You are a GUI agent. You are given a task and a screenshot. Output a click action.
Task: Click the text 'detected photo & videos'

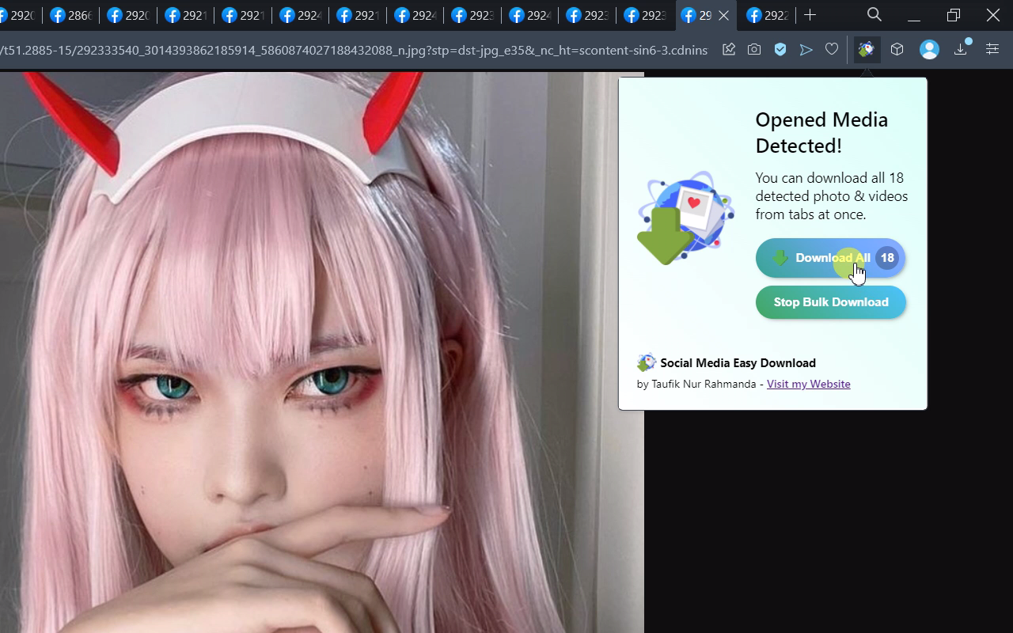[x=831, y=195]
